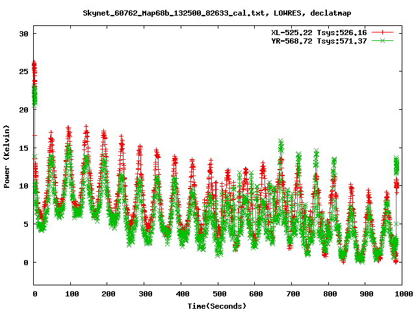
Task: Click y-axis tick label 15
Action: [x=23, y=148]
